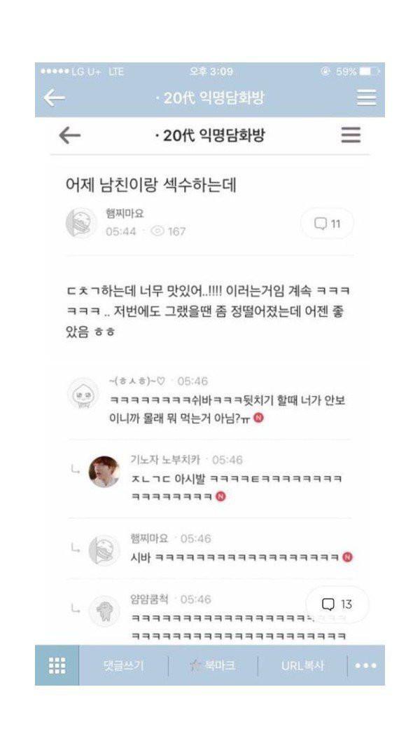420x748 pixels.
Task: Open the three-dot more options in bottom bar
Action: pyautogui.click(x=365, y=665)
